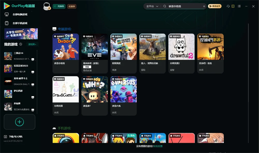Open the 大学生专属优惠 banner

pos(21,34)
